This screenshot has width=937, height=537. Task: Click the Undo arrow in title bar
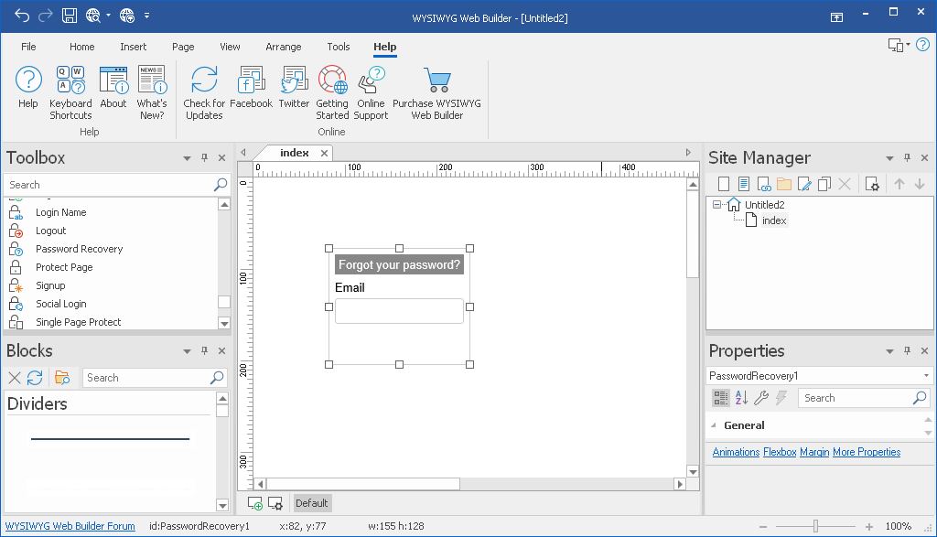pyautogui.click(x=22, y=16)
